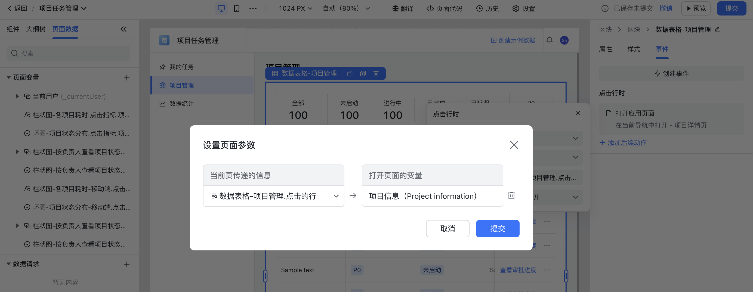Click 区块 first breadcrumb

605,29
